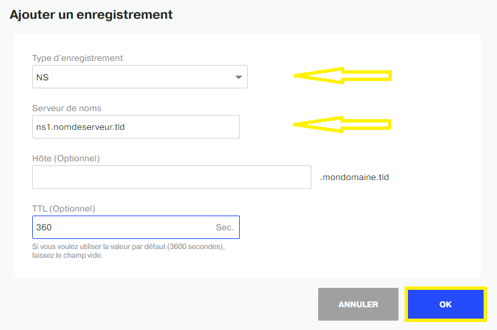
Task: Click into the empty Hôte (Optionnel) field
Action: 171,177
